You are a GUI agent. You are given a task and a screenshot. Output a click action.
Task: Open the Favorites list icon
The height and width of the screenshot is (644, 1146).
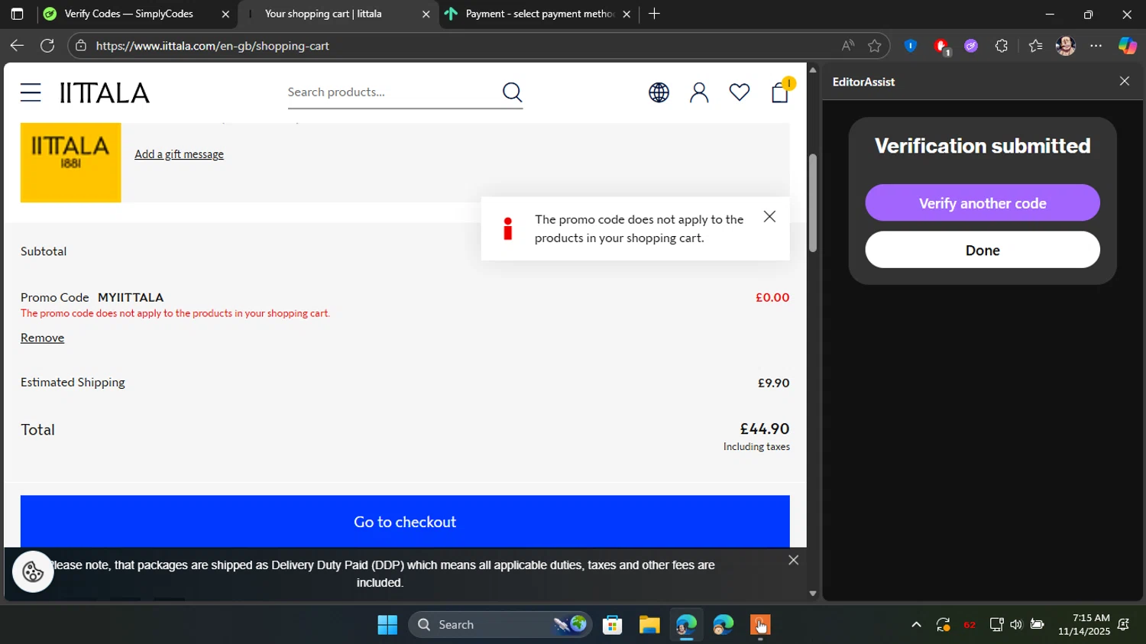[1035, 46]
